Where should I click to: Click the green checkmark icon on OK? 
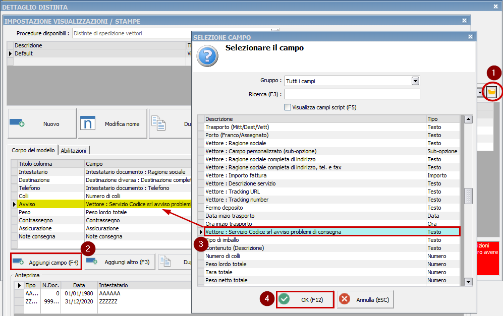(284, 299)
